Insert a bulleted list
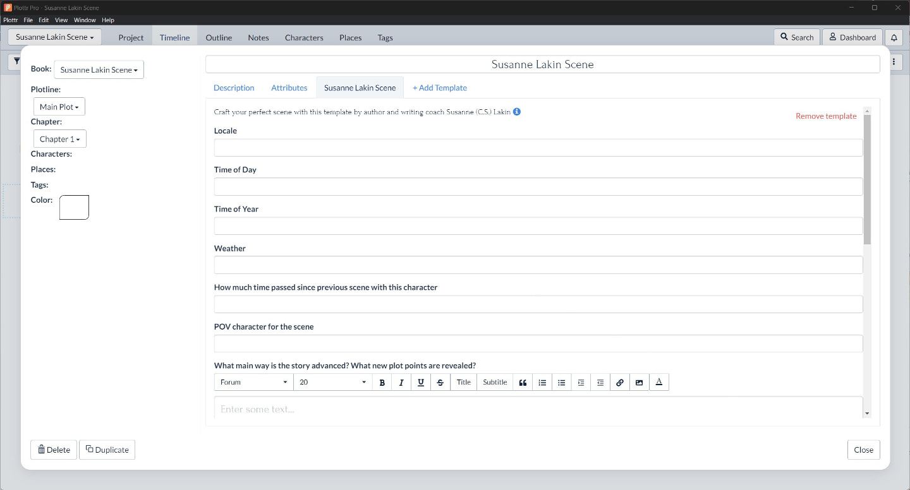The height and width of the screenshot is (490, 910). pyautogui.click(x=561, y=382)
